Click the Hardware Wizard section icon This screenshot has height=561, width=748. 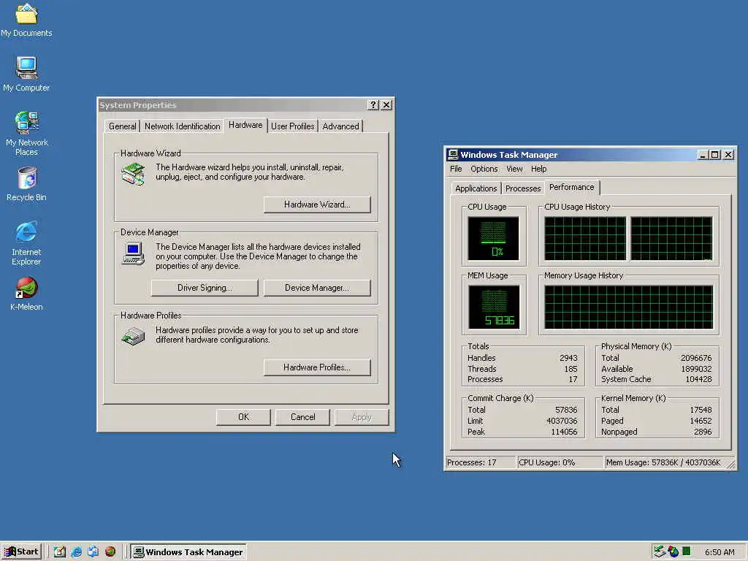point(133,174)
